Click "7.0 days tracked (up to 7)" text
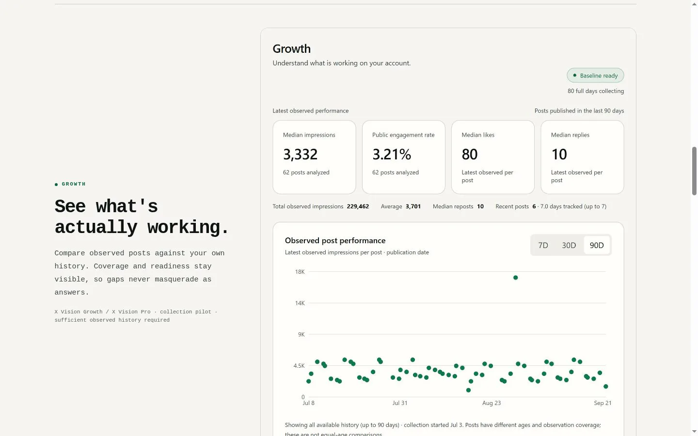The height and width of the screenshot is (436, 698). pos(573,206)
